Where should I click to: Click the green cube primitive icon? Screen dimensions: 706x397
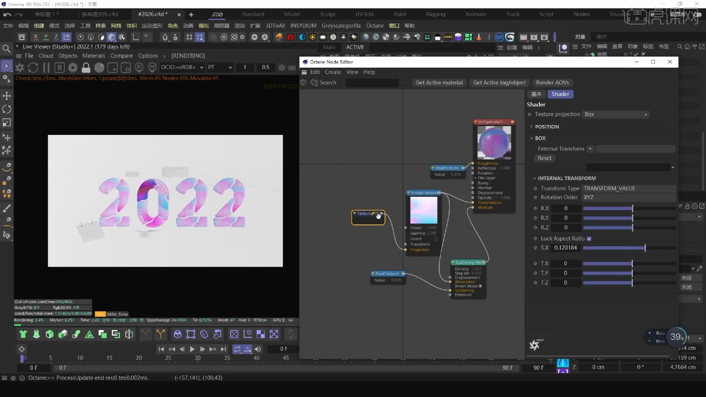(50, 334)
